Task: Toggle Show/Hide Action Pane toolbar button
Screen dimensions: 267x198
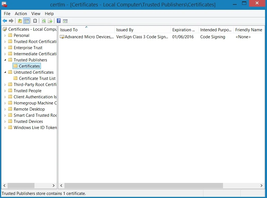Action: [65, 21]
